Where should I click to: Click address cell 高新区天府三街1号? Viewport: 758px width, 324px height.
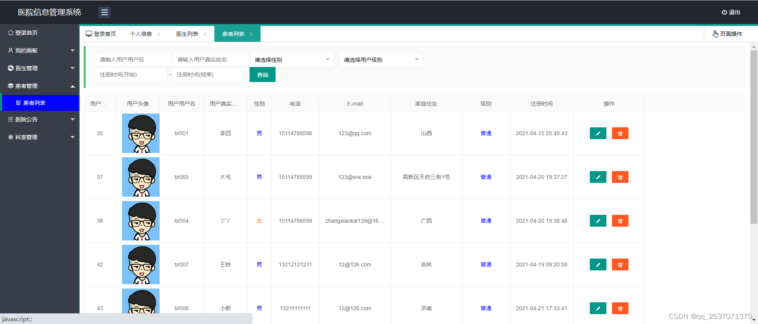click(426, 177)
